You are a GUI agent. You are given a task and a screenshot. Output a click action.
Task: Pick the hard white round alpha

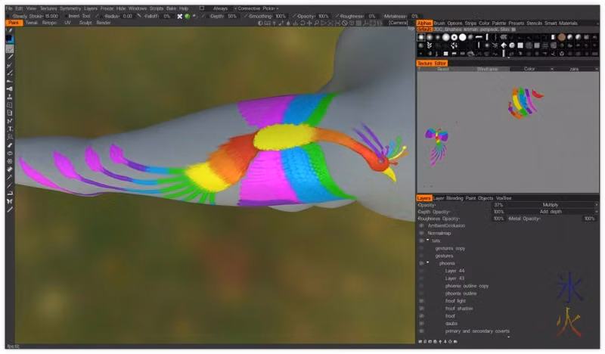click(462, 37)
